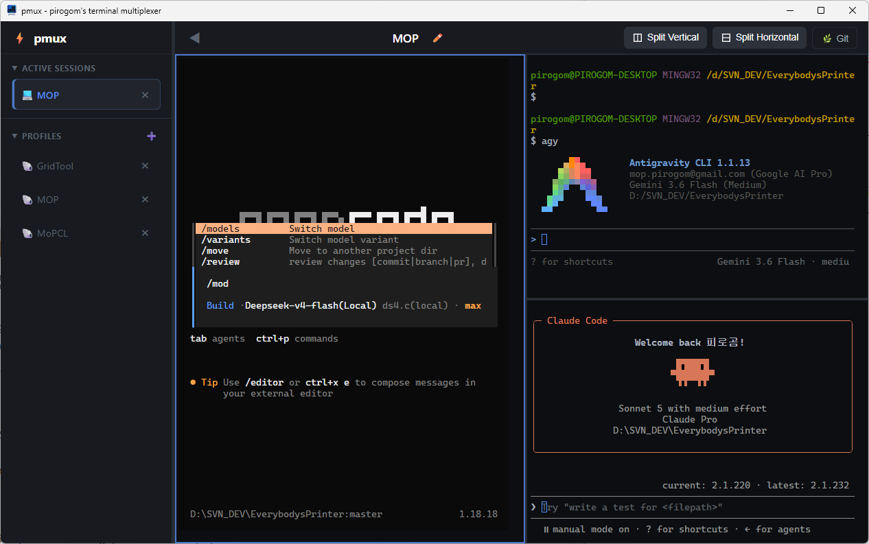The width and height of the screenshot is (869, 544).
Task: Collapse sidebar with the left arrow
Action: [194, 38]
